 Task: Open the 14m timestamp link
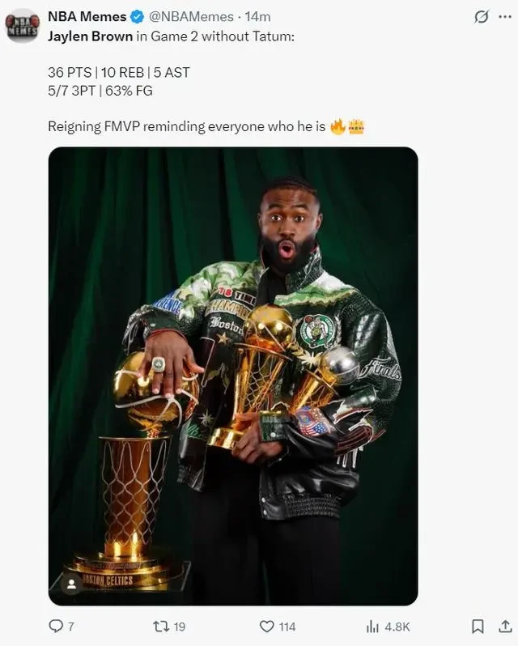pos(257,17)
